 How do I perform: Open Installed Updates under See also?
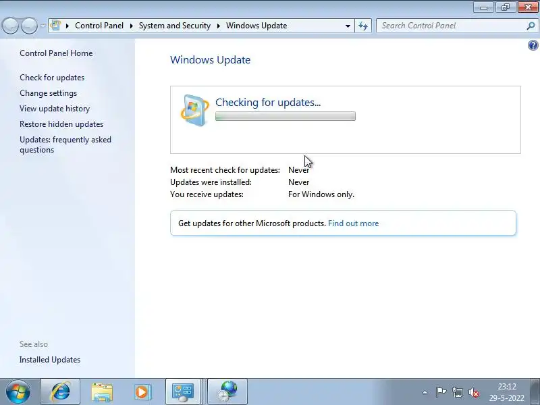[x=50, y=360]
